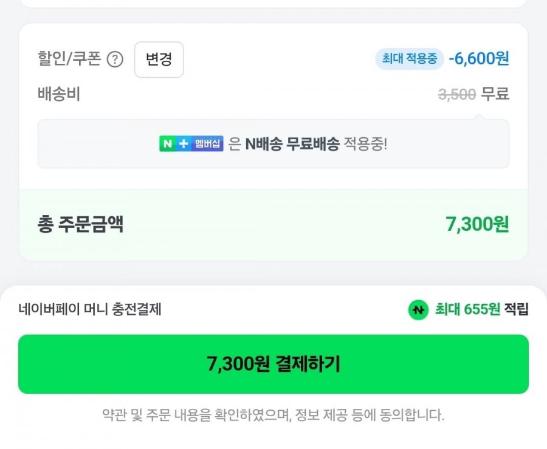Click the 할인/쿠폰 label

click(69, 59)
